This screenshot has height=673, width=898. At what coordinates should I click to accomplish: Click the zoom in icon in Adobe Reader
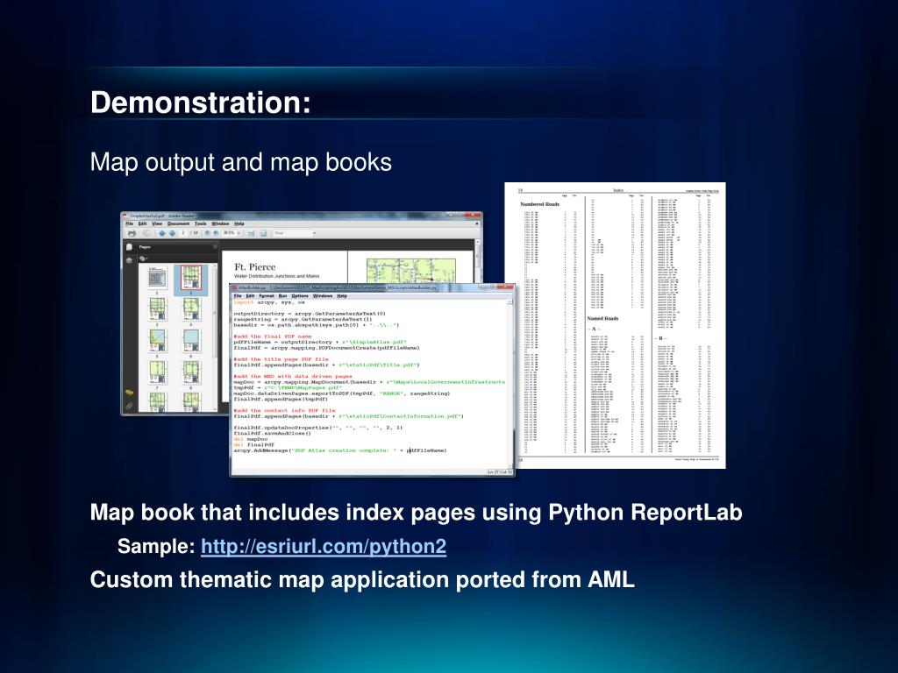point(216,233)
